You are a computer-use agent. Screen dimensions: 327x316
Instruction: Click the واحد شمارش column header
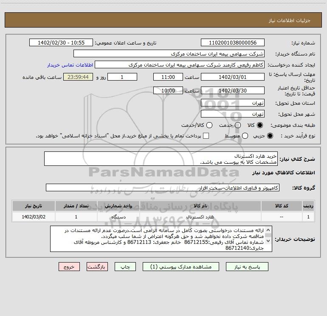tap(118, 206)
